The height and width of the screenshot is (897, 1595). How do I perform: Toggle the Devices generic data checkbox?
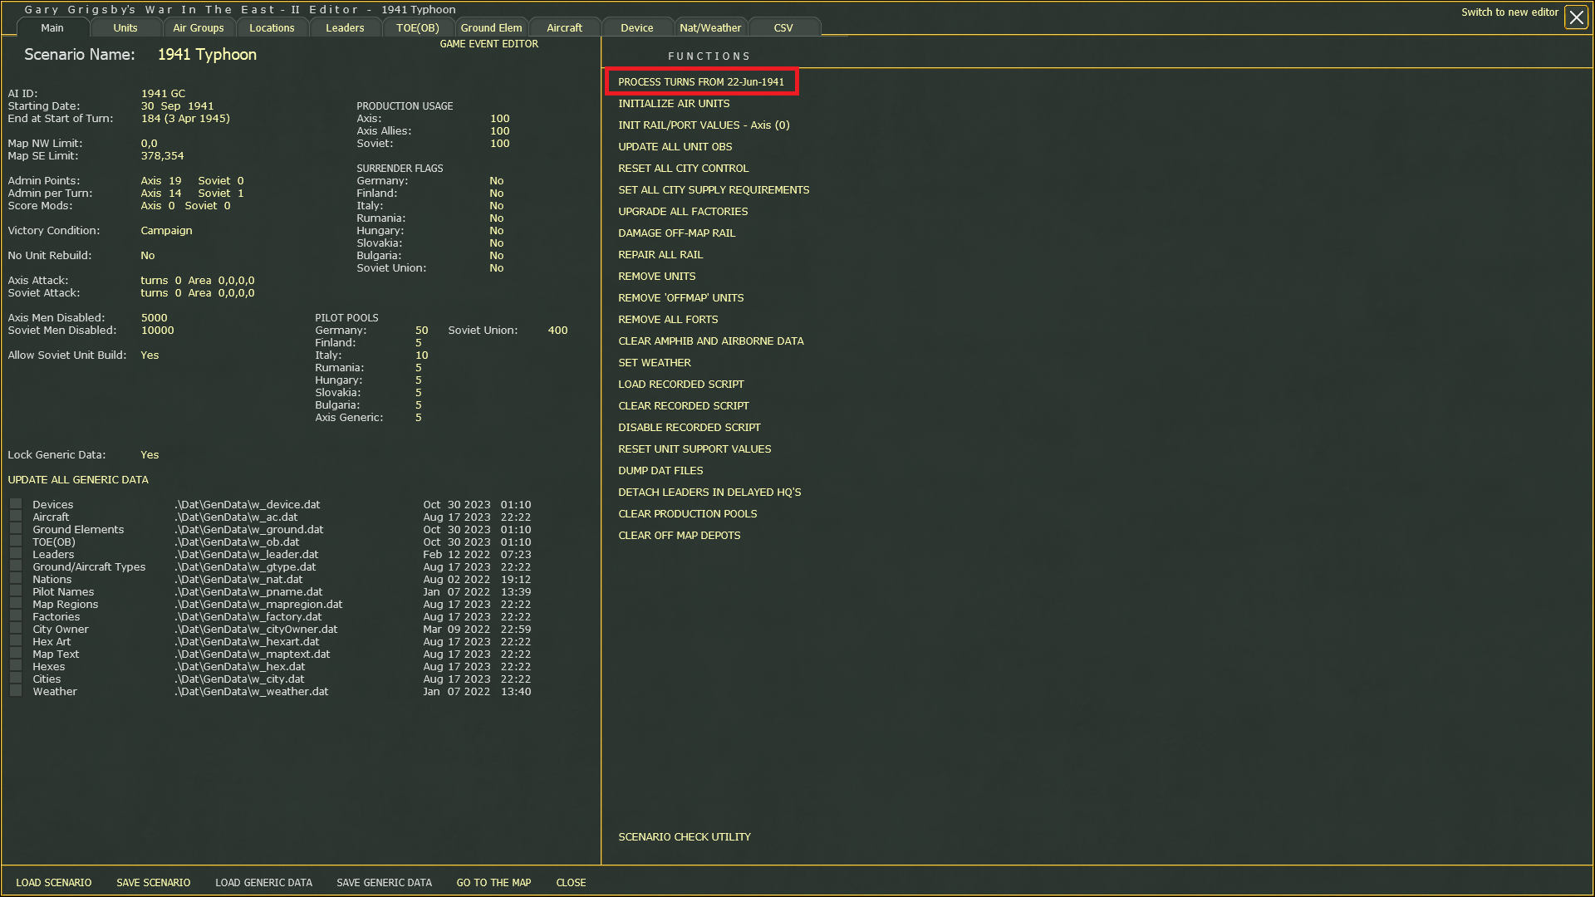pos(16,504)
